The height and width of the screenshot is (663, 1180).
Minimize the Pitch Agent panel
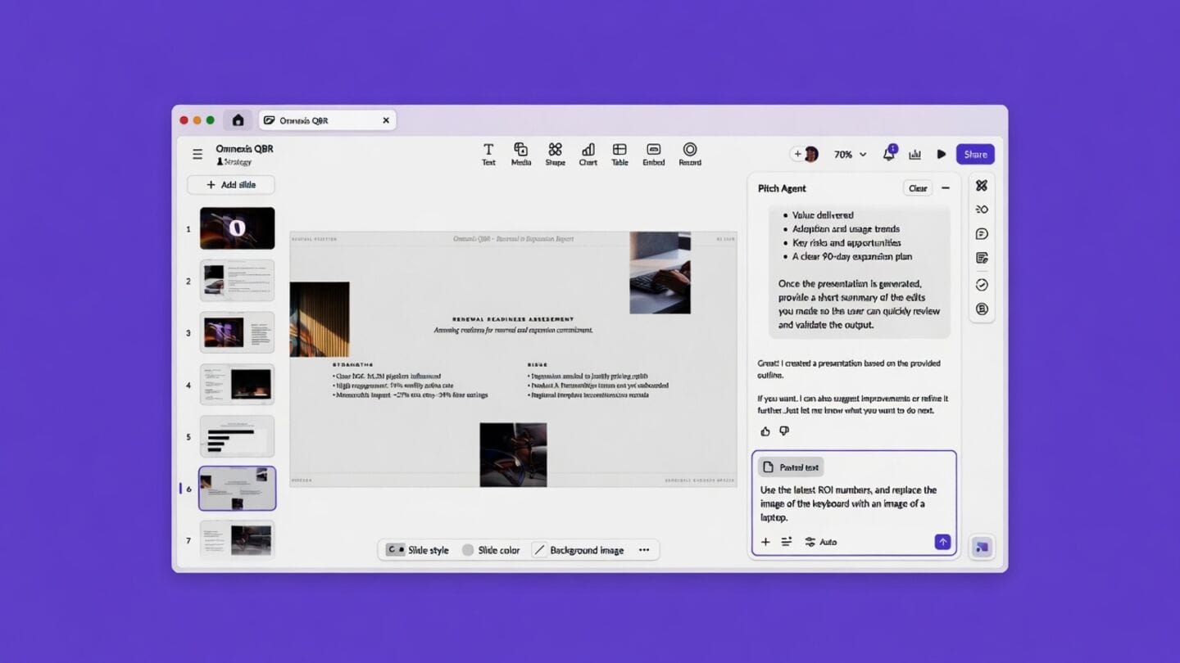coord(946,188)
